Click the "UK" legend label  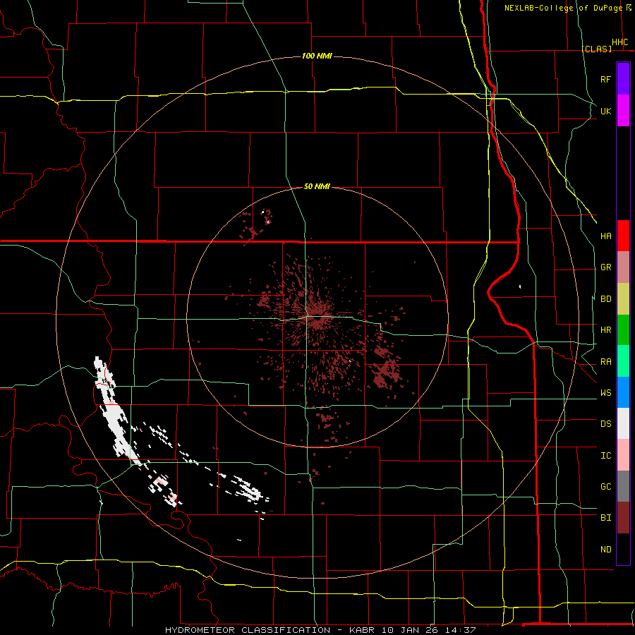coord(605,111)
